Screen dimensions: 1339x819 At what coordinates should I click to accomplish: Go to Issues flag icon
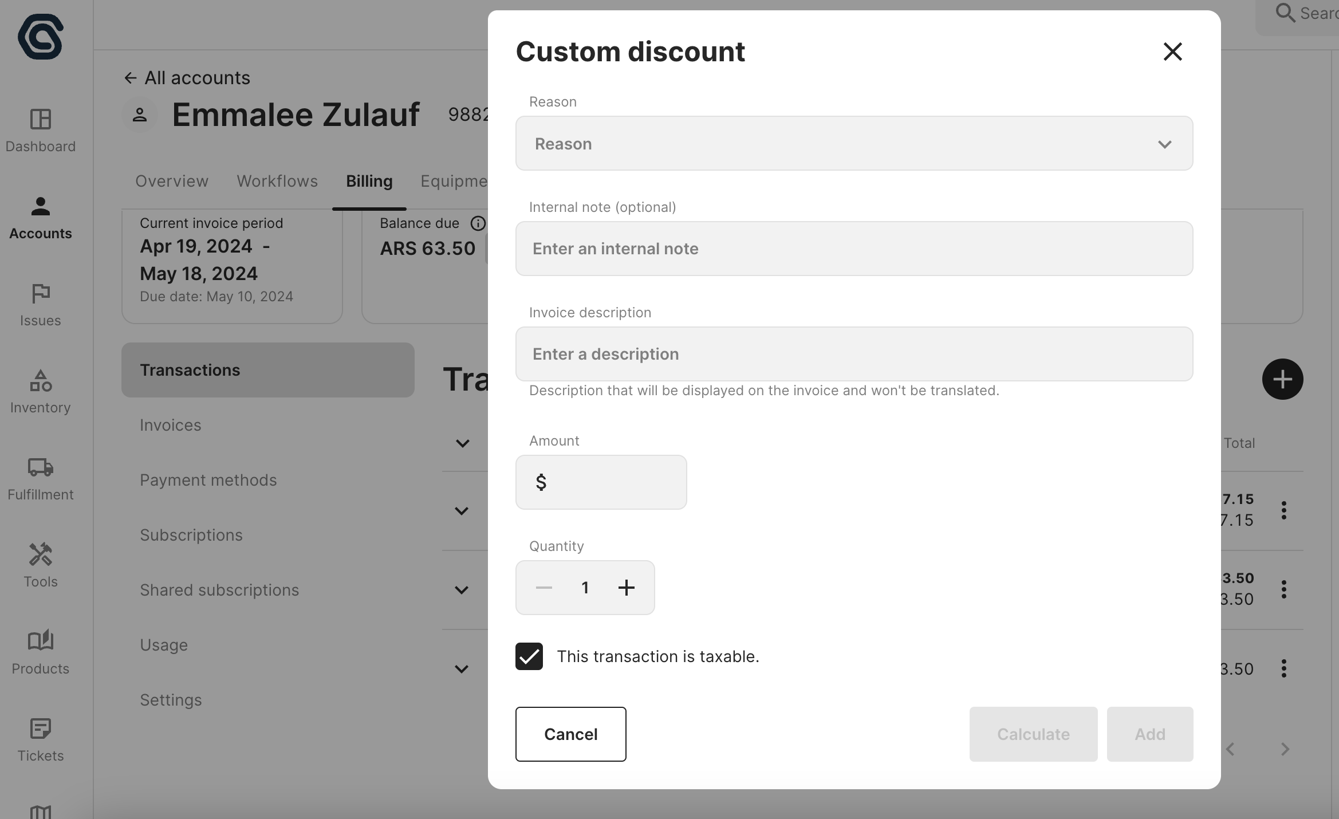click(x=40, y=294)
